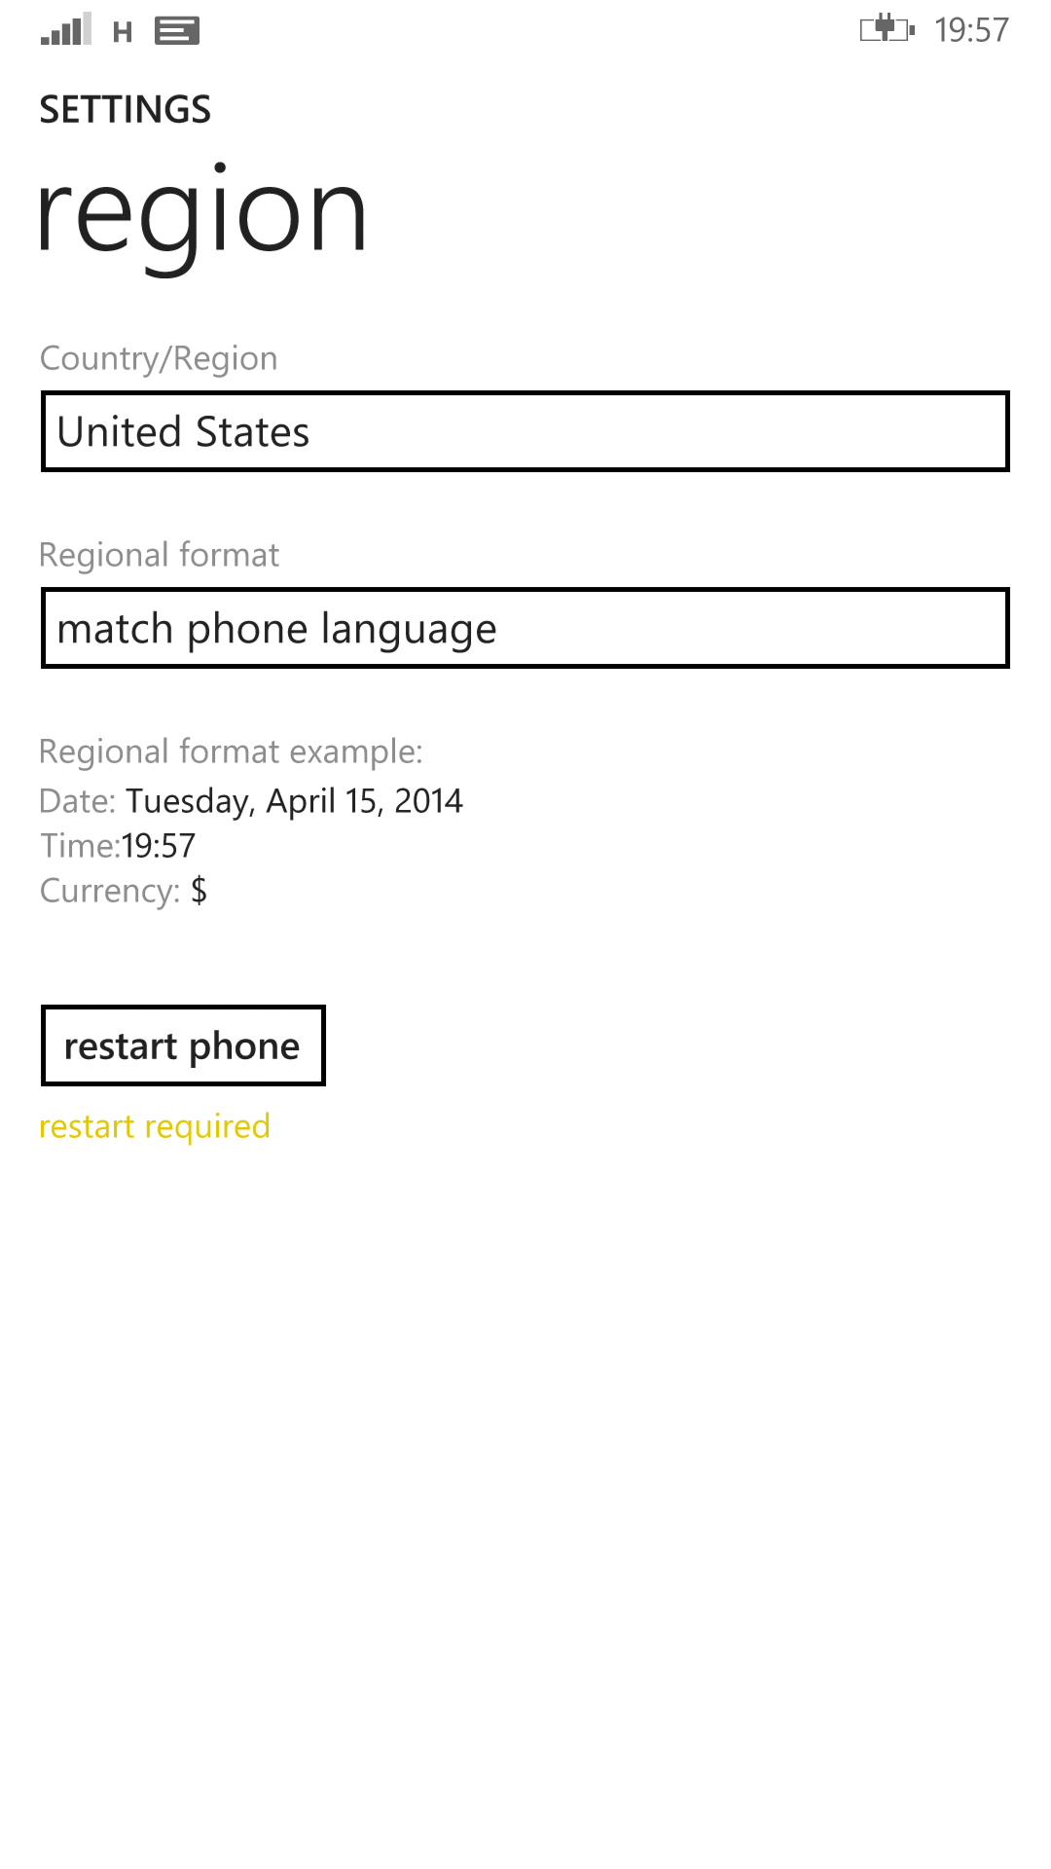
Task: Tap the Country/Region field label
Action: pos(159,358)
